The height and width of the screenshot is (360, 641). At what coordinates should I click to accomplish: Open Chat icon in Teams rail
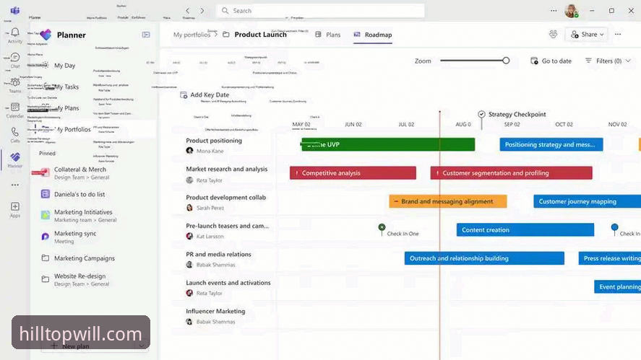pyautogui.click(x=15, y=57)
